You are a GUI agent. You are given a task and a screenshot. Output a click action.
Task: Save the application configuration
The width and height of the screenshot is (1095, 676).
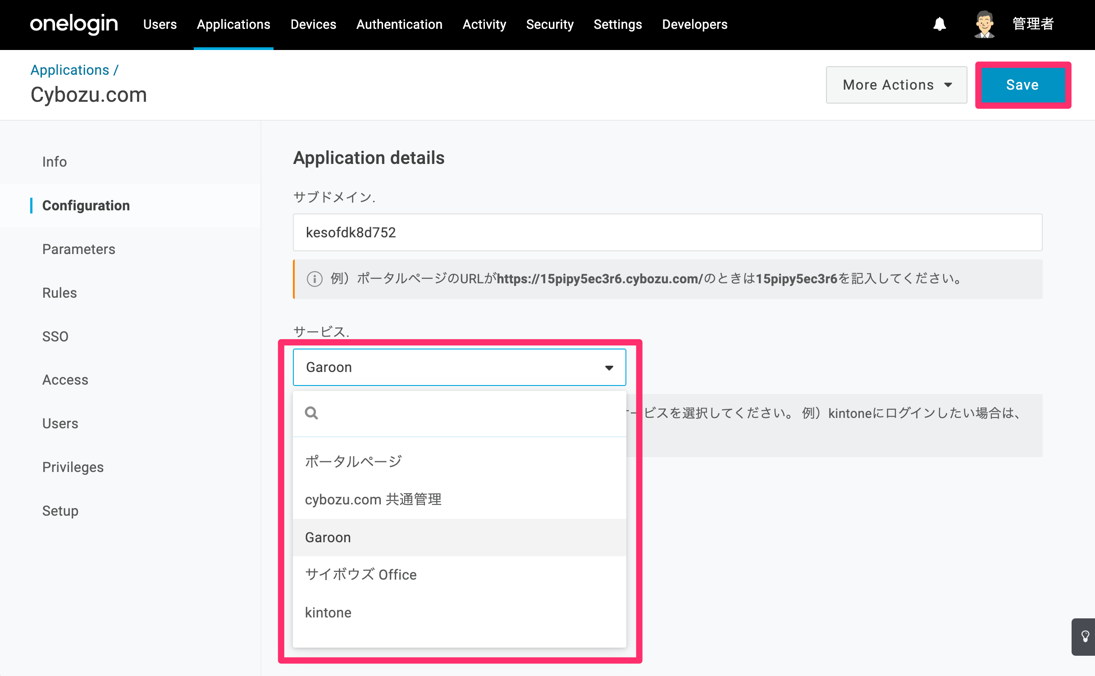click(x=1023, y=85)
